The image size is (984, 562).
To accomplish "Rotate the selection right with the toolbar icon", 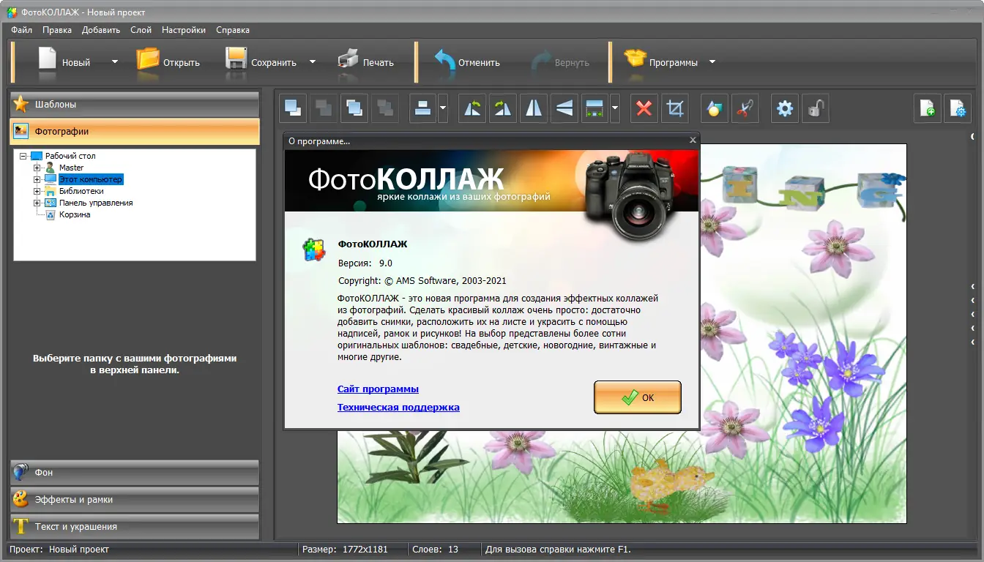I will tap(503, 108).
